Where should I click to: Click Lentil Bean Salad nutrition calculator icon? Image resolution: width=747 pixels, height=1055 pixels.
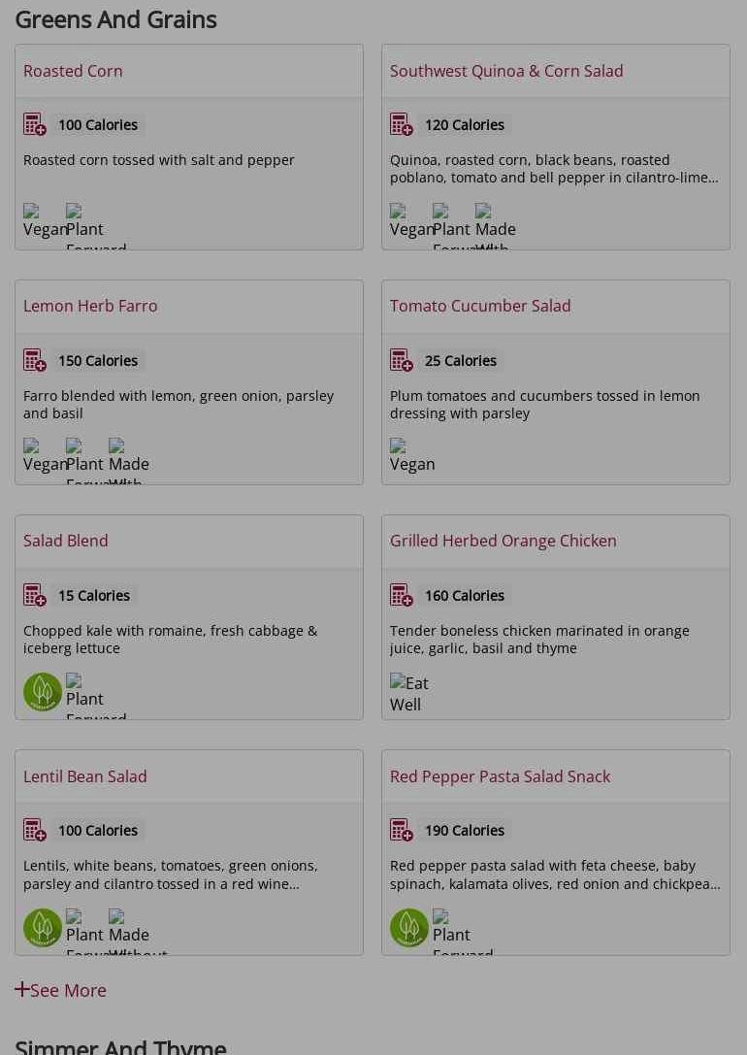tap(35, 831)
